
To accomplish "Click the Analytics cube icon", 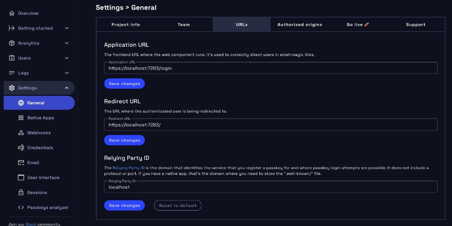I will coord(12,43).
